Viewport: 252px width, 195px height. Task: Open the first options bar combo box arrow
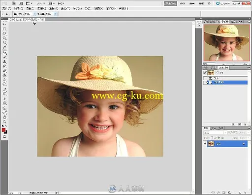34,14
